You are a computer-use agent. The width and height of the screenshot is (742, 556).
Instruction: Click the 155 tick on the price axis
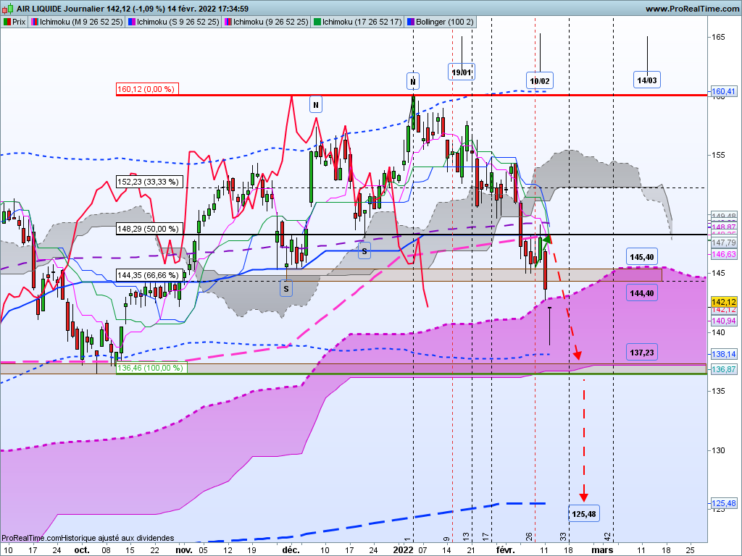(719, 155)
